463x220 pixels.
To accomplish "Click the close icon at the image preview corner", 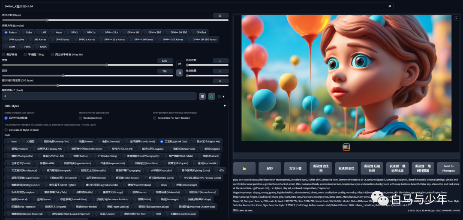I will point(457,18).
